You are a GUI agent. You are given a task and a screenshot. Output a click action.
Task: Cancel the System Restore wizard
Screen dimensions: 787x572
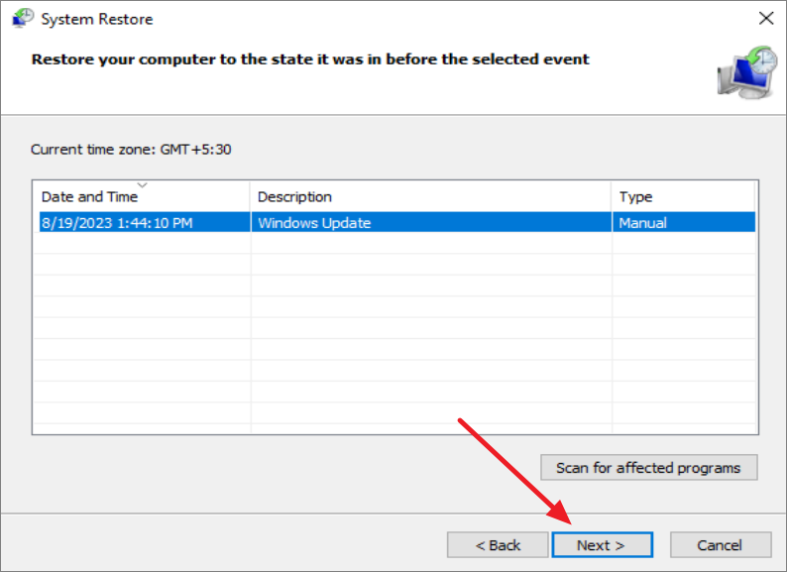(x=721, y=545)
